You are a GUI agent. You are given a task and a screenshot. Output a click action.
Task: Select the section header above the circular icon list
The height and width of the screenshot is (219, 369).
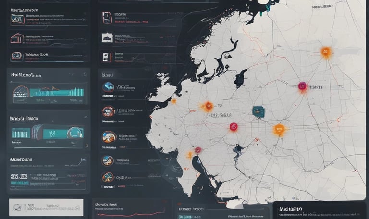point(108,75)
